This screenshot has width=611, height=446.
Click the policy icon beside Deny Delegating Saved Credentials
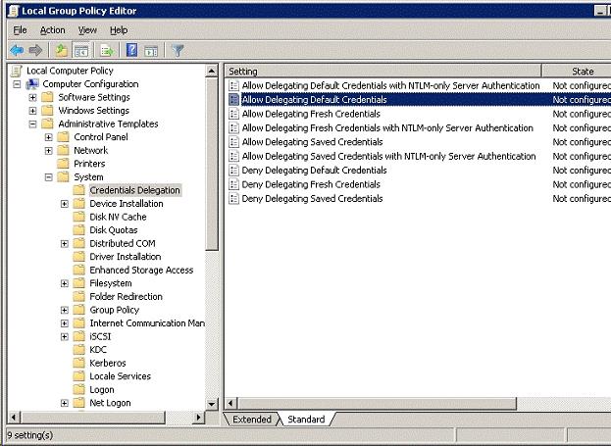click(x=233, y=199)
